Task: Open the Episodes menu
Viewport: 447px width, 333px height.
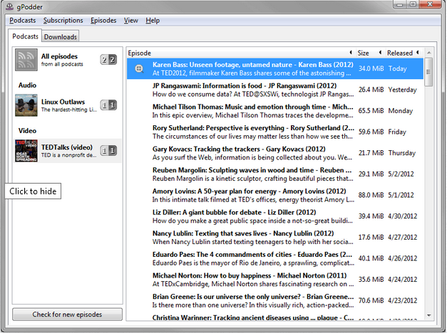Action: (x=103, y=21)
